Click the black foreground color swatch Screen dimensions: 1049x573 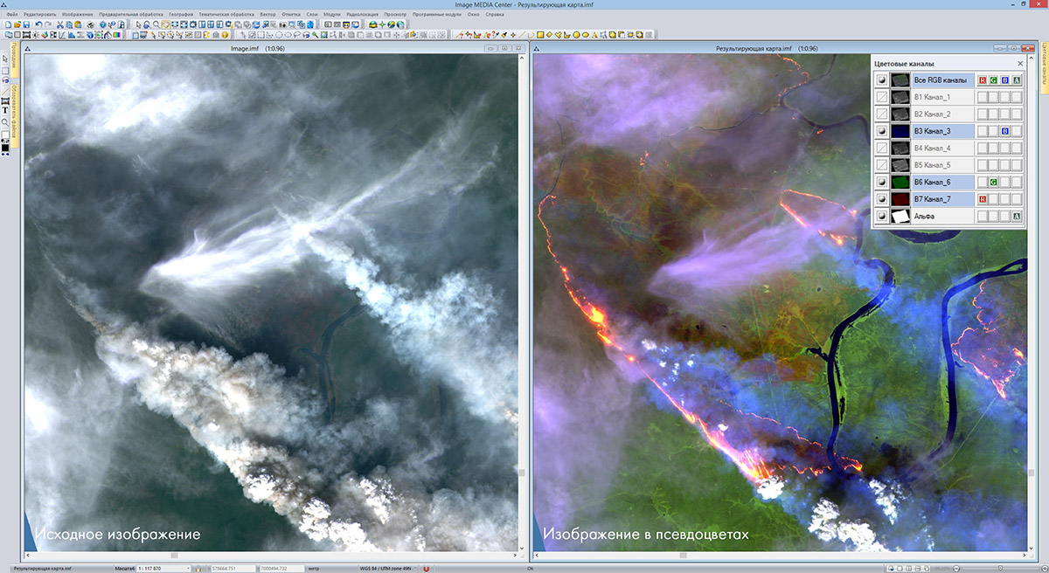pos(5,148)
